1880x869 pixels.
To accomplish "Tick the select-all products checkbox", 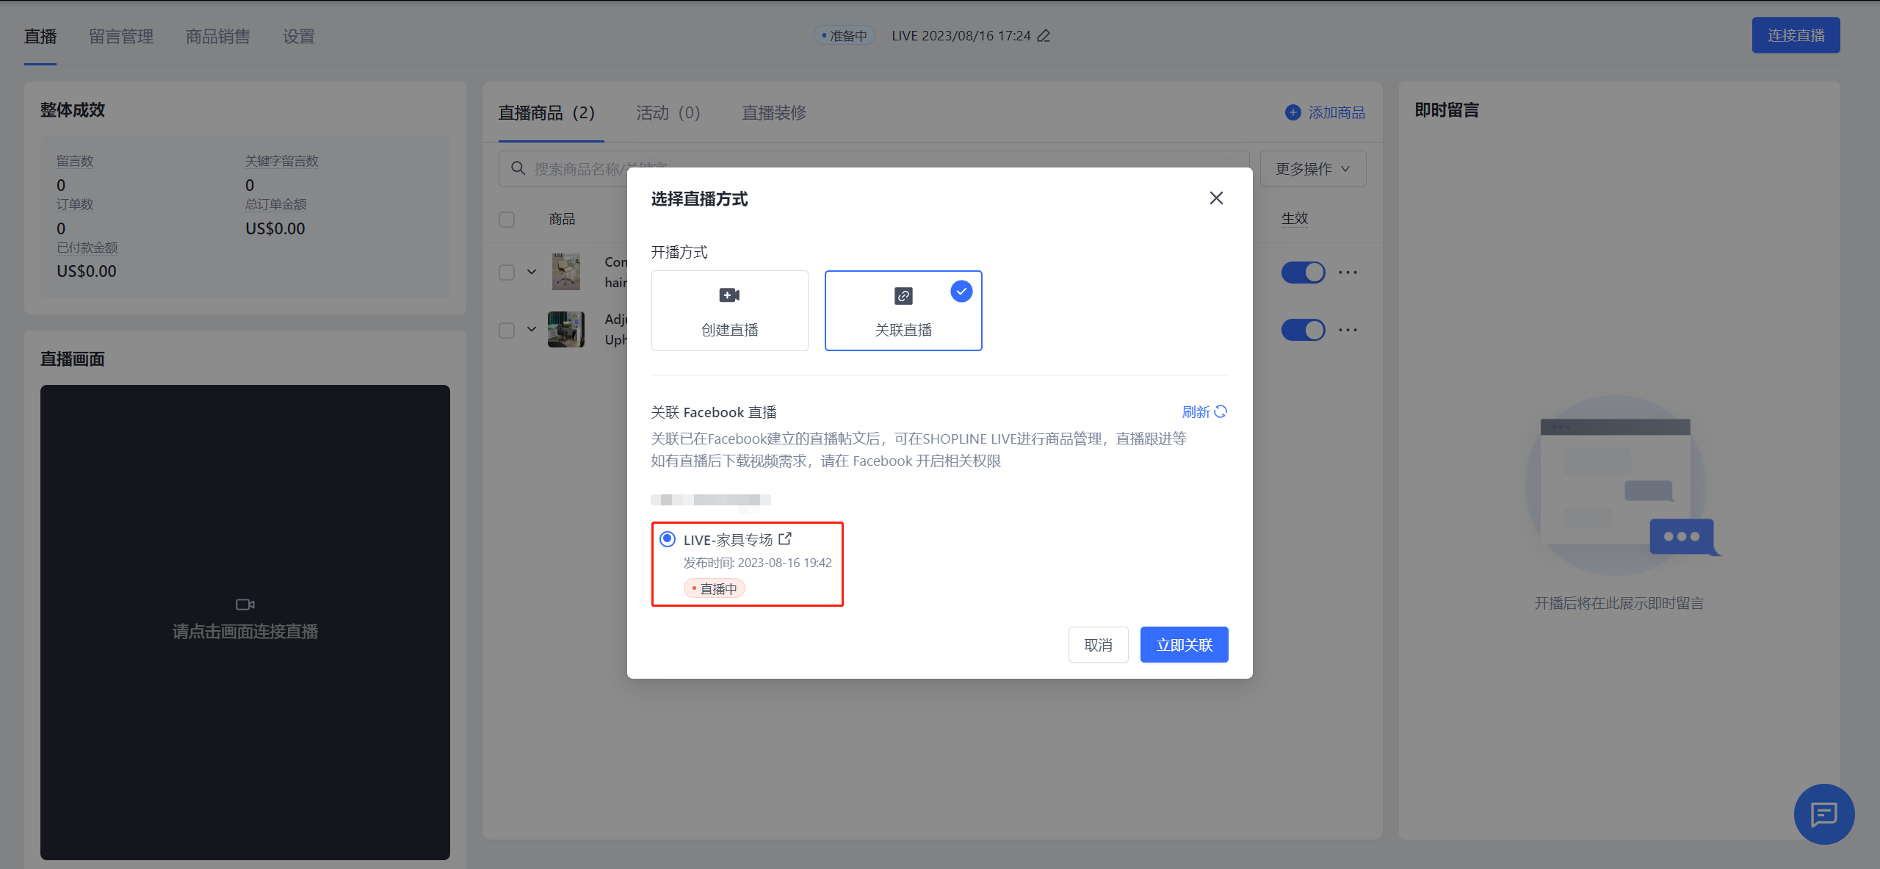I will [507, 219].
